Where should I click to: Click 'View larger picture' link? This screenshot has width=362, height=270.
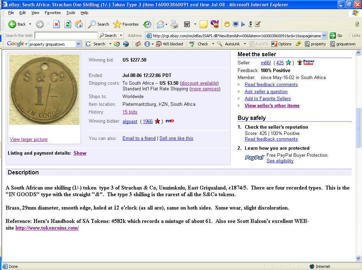coord(29,139)
